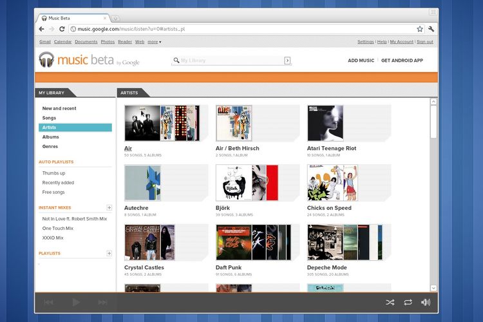Select Genres in My Library
The width and height of the screenshot is (483, 322).
(x=50, y=146)
